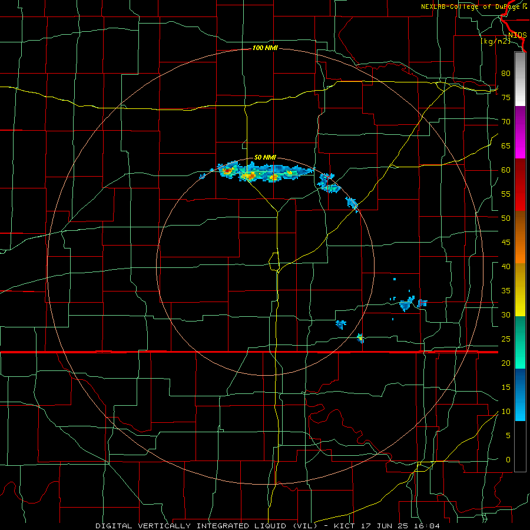
Task: Click the thick red horizontal state border line
Action: [x=249, y=352]
